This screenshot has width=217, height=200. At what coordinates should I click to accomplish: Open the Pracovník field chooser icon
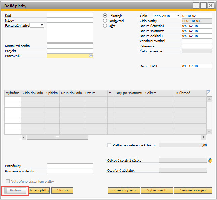point(91,56)
